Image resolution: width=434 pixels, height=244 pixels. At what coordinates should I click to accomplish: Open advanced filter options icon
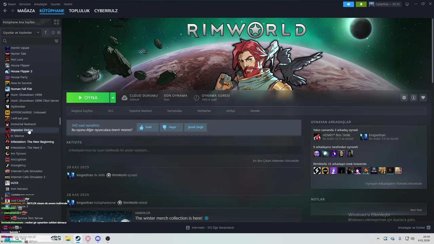[x=56, y=41]
